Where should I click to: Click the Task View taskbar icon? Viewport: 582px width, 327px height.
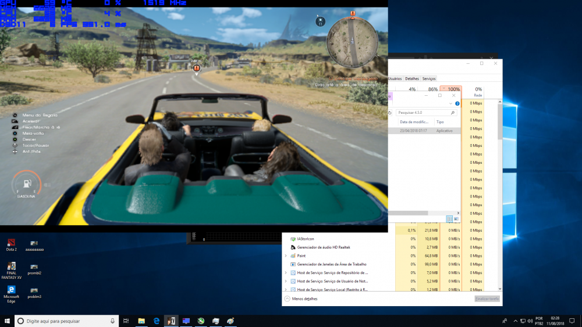pyautogui.click(x=126, y=321)
